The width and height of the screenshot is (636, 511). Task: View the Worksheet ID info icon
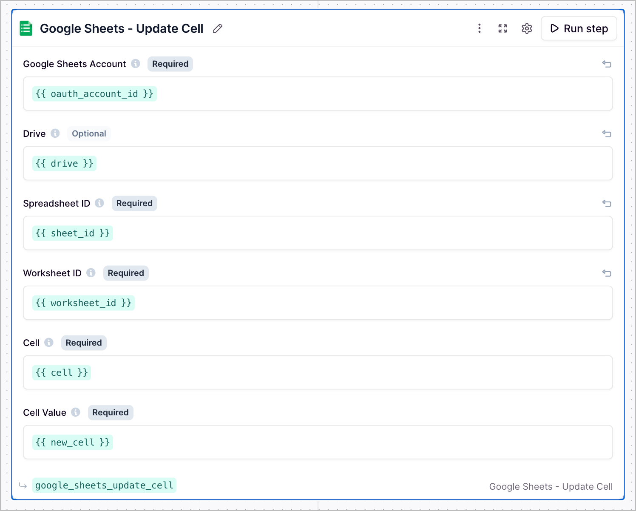click(91, 273)
